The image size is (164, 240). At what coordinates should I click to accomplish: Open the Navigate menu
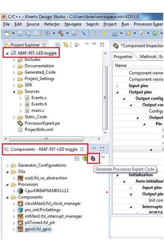coord(73,24)
